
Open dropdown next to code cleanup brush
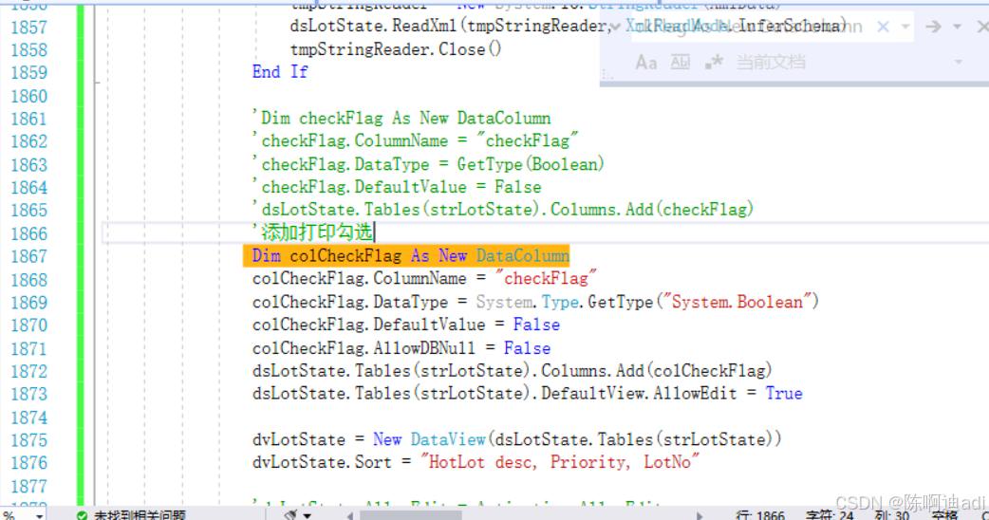click(308, 515)
